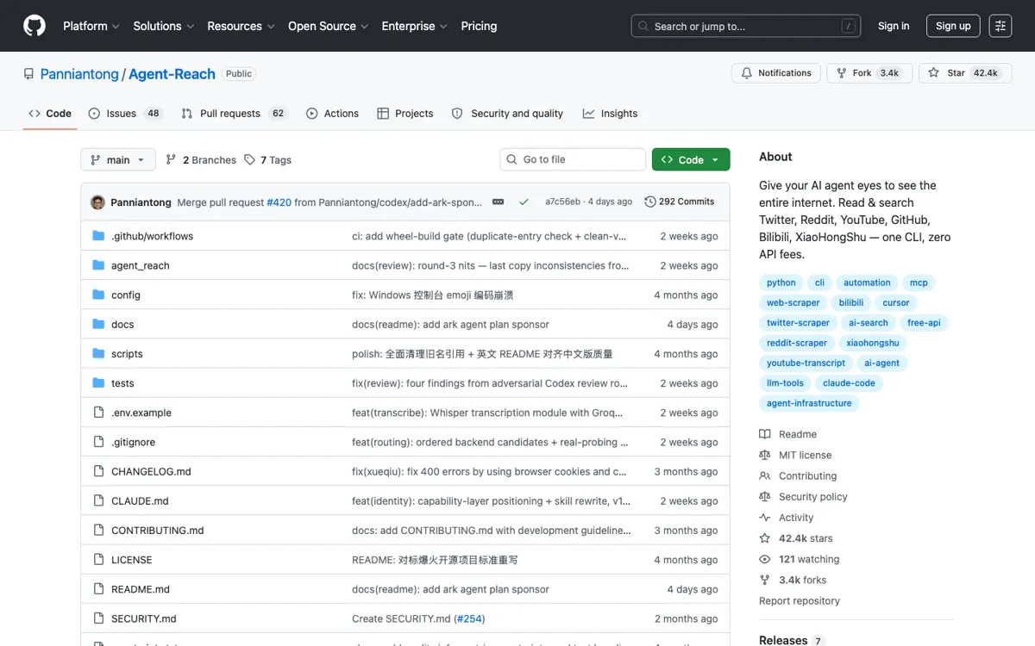Click the Pannantong avatar in commit row
Image resolution: width=1035 pixels, height=646 pixels.
pos(97,202)
